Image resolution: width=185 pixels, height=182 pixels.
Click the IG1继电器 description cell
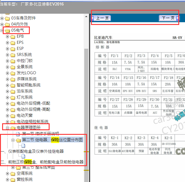tap(115, 151)
